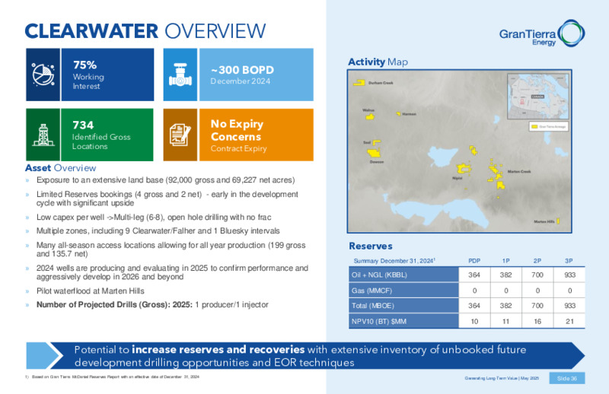This screenshot has width=609, height=394.
Task: Click the Total MBOE 2P value 700
Action: click(537, 306)
